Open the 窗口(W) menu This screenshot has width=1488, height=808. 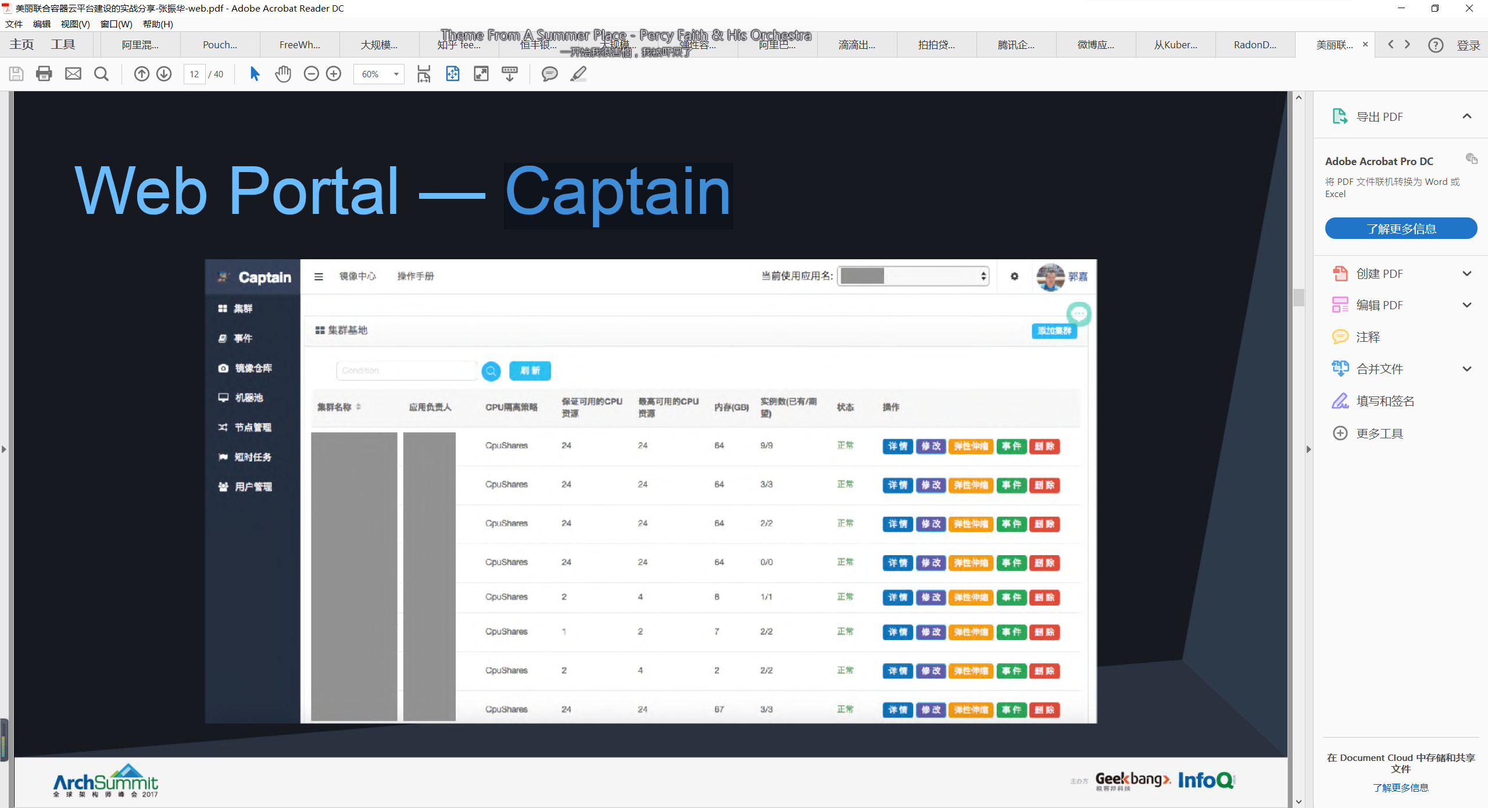click(116, 24)
